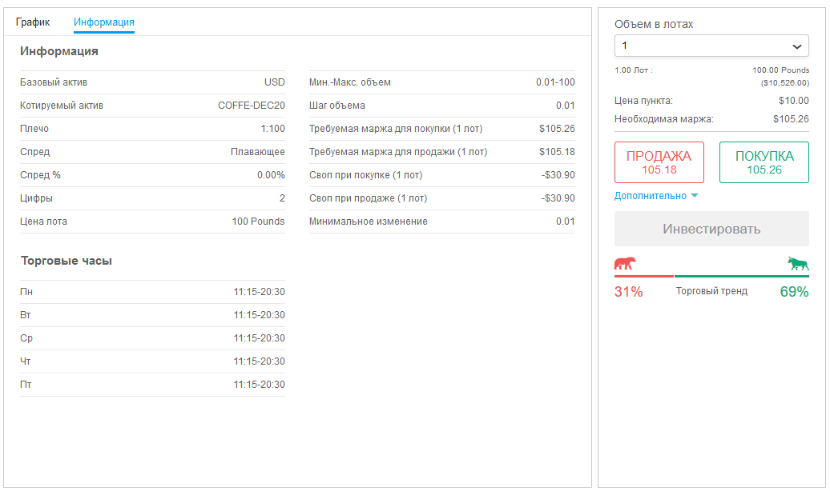Click the Требуемая маржа для покупки row
Viewport: 830px width, 491px height.
coord(441,129)
